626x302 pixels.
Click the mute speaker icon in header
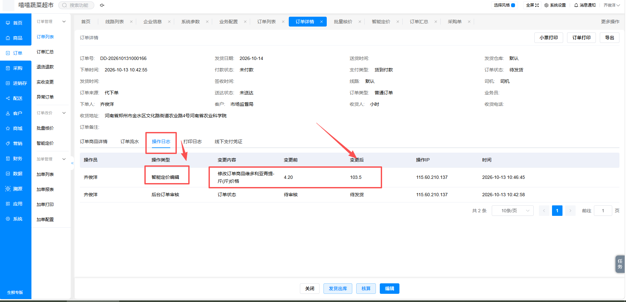point(102,5)
